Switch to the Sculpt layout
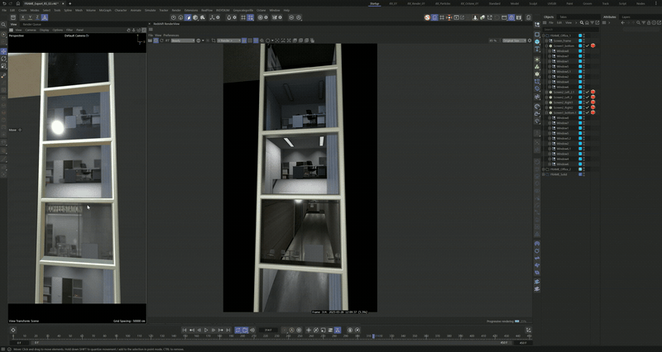 tap(533, 3)
